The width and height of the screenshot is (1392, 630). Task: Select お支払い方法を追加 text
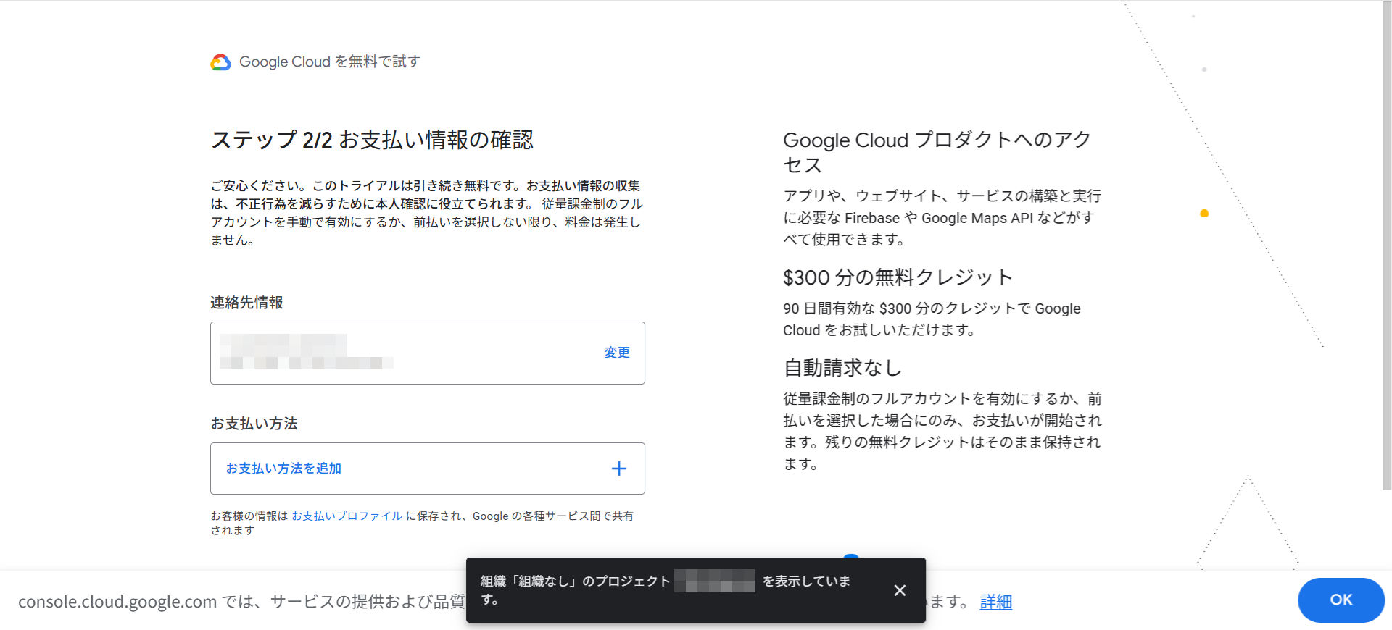click(x=283, y=469)
